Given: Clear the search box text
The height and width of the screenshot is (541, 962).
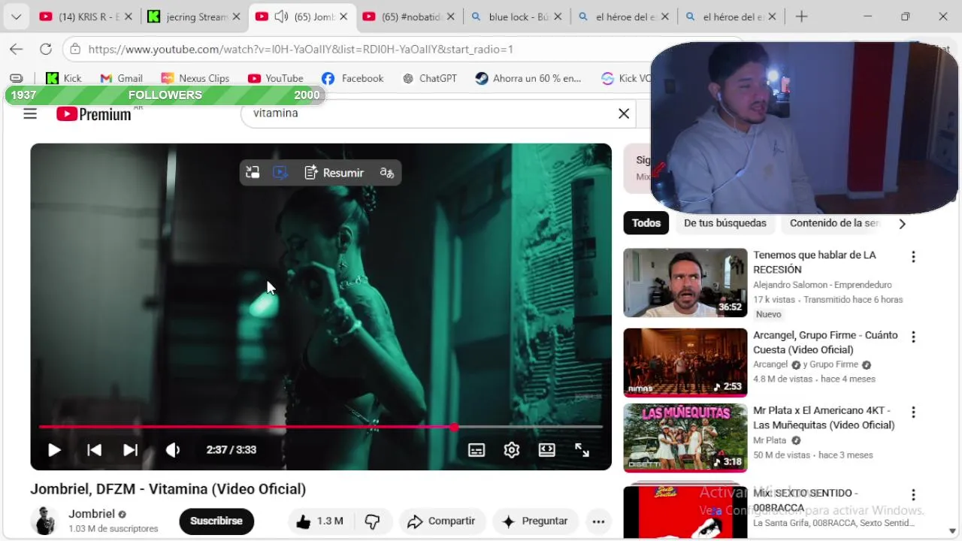Looking at the screenshot, I should tap(624, 113).
